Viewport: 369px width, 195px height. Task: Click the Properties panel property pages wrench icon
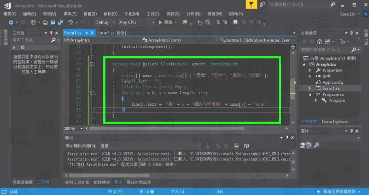pyautogui.click(x=316, y=145)
